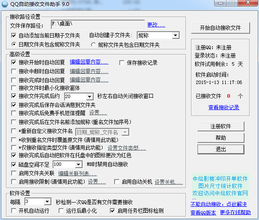The width and height of the screenshot is (259, 220).
Task: Click 编辑回复内容 link beside 接收完成时自动回复
Action: point(89,80)
